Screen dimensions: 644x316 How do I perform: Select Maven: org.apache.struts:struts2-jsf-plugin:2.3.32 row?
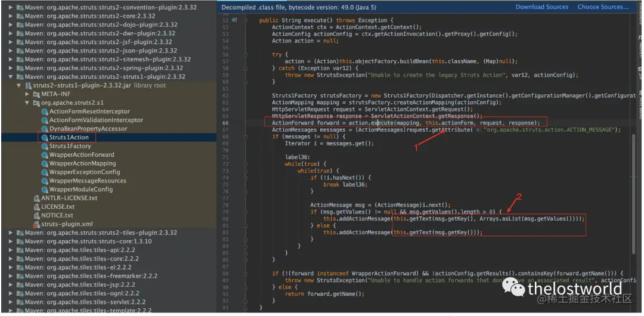coord(109,42)
